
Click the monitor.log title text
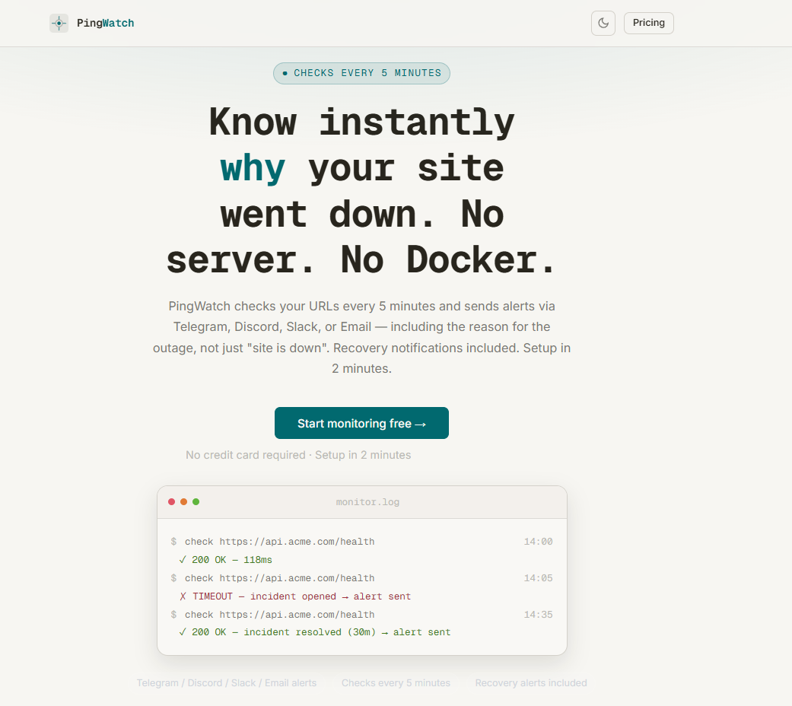click(x=367, y=502)
